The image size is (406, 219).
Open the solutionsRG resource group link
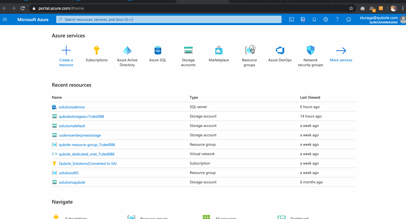point(69,173)
